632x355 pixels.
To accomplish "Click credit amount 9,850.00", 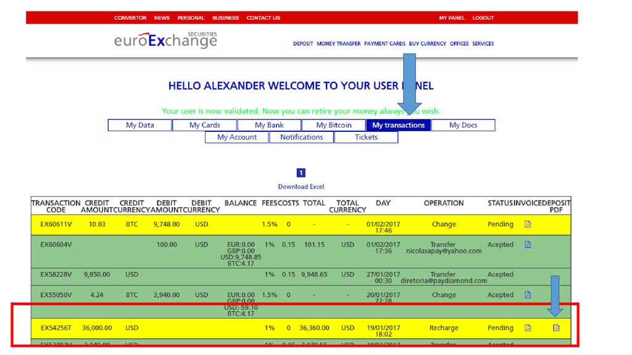I will (x=97, y=274).
